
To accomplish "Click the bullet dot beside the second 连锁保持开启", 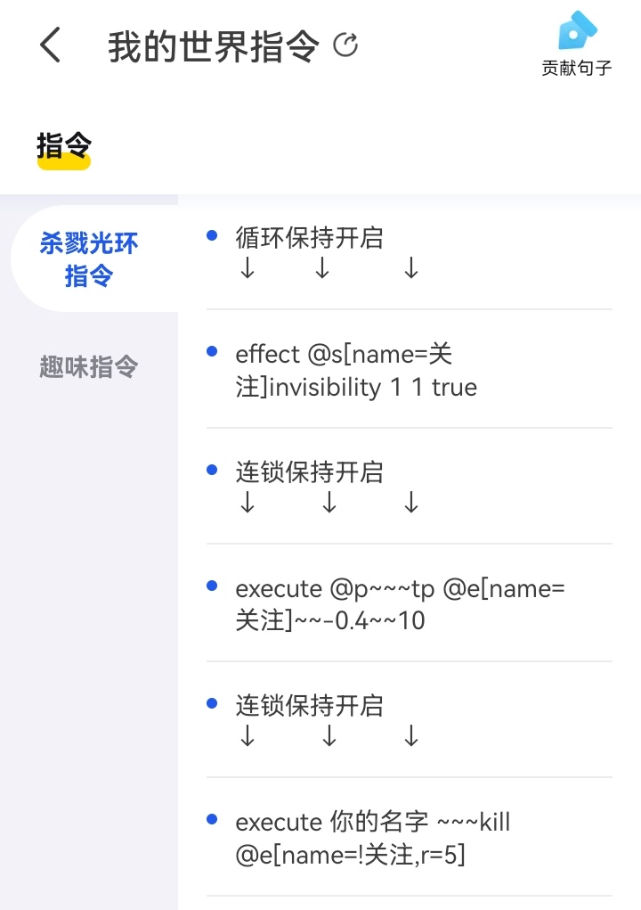I will click(212, 702).
